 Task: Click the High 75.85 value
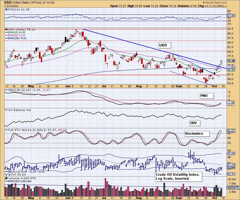pyautogui.click(x=135, y=6)
